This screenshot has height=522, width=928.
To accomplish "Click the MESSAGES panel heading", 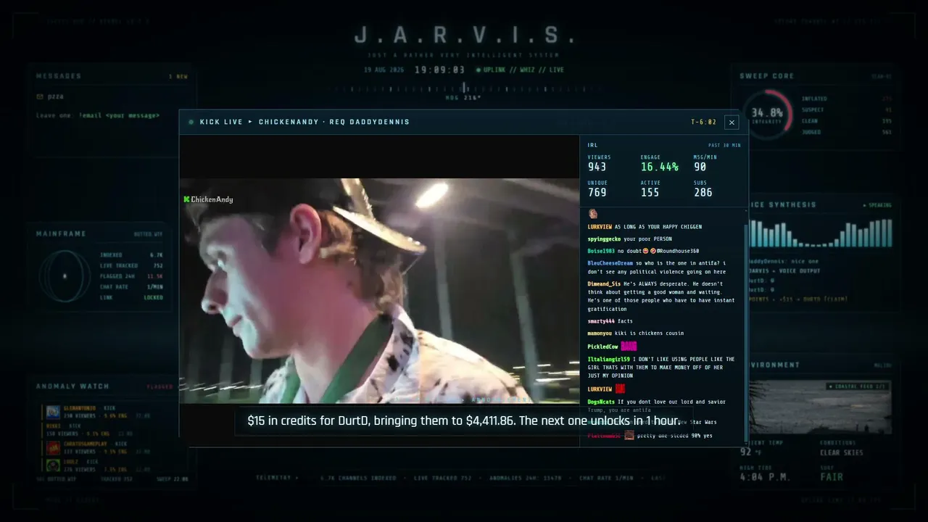I will click(x=59, y=76).
